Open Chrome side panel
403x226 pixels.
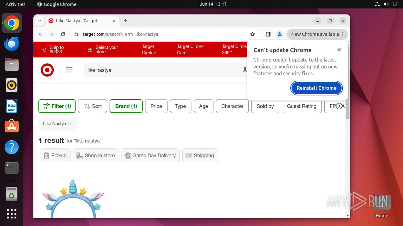coord(268,34)
